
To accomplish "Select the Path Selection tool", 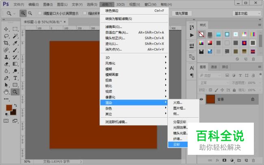I will click(x=6, y=85).
